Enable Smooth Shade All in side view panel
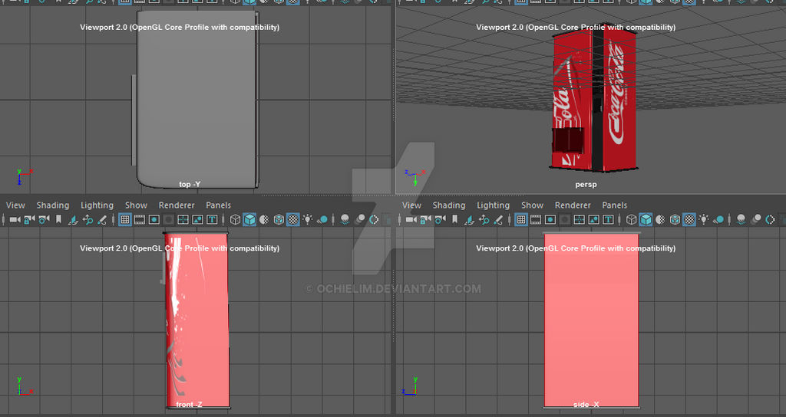Viewport: 786px width, 417px height. click(646, 219)
